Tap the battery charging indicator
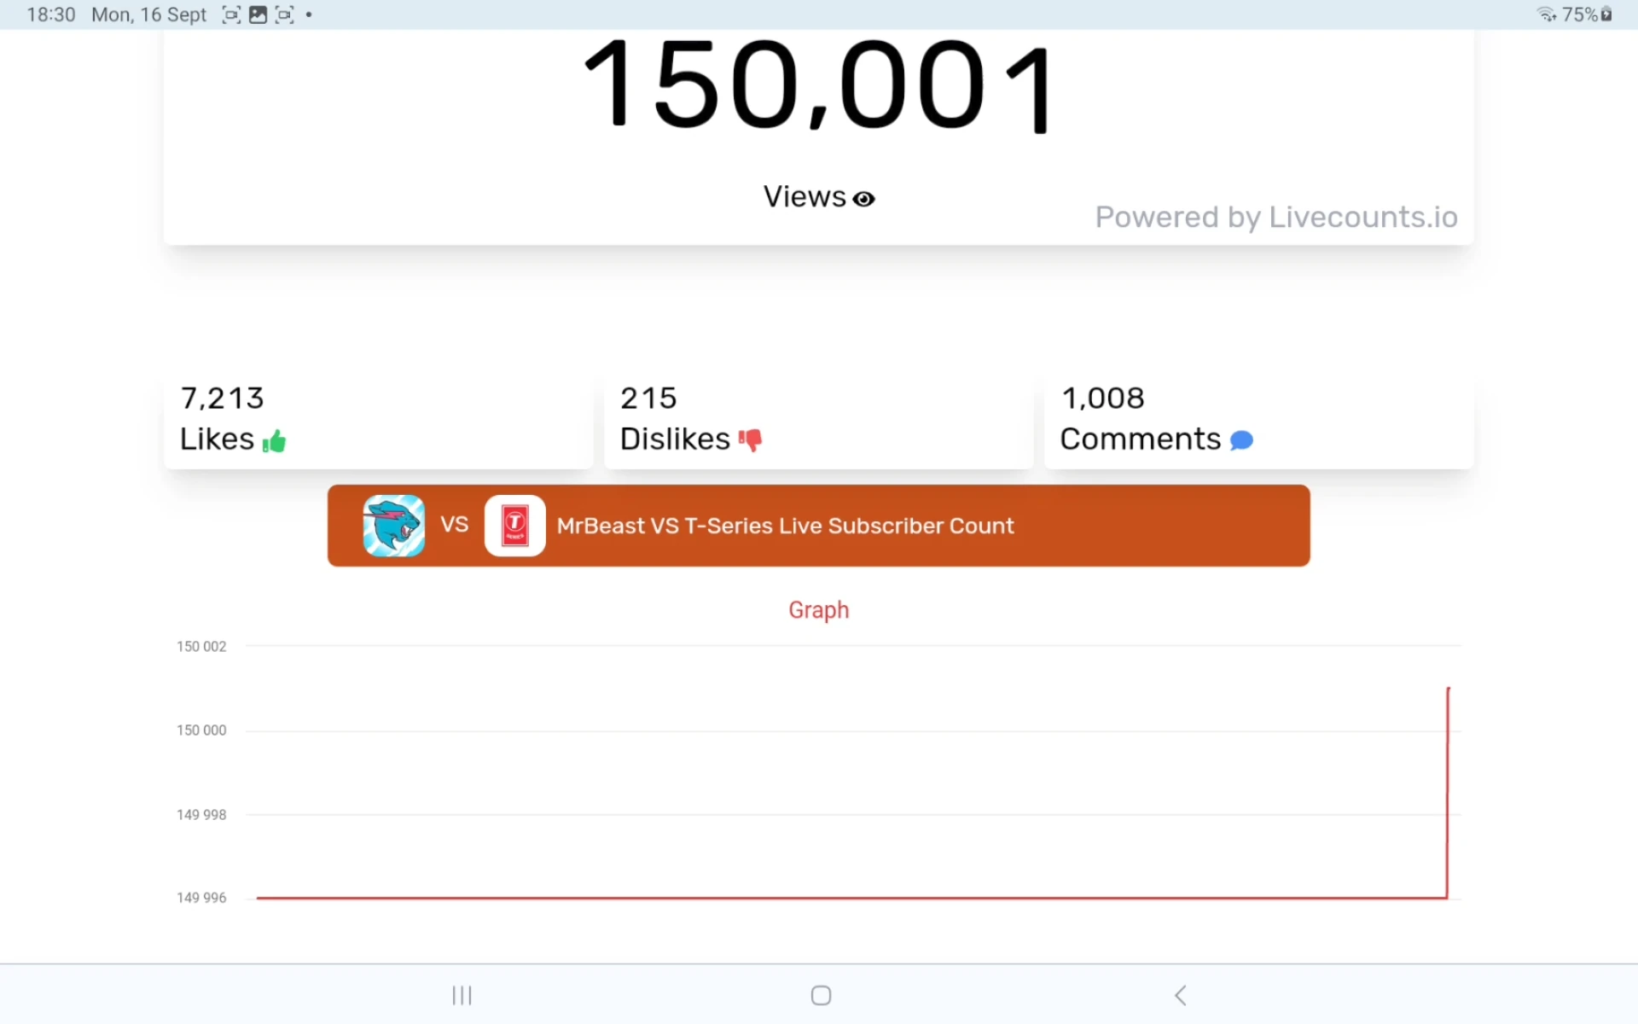The width and height of the screenshot is (1638, 1024). pos(1607,14)
